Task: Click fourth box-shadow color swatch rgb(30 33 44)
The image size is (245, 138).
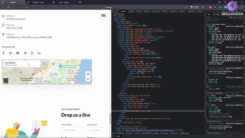Action: tap(227, 39)
